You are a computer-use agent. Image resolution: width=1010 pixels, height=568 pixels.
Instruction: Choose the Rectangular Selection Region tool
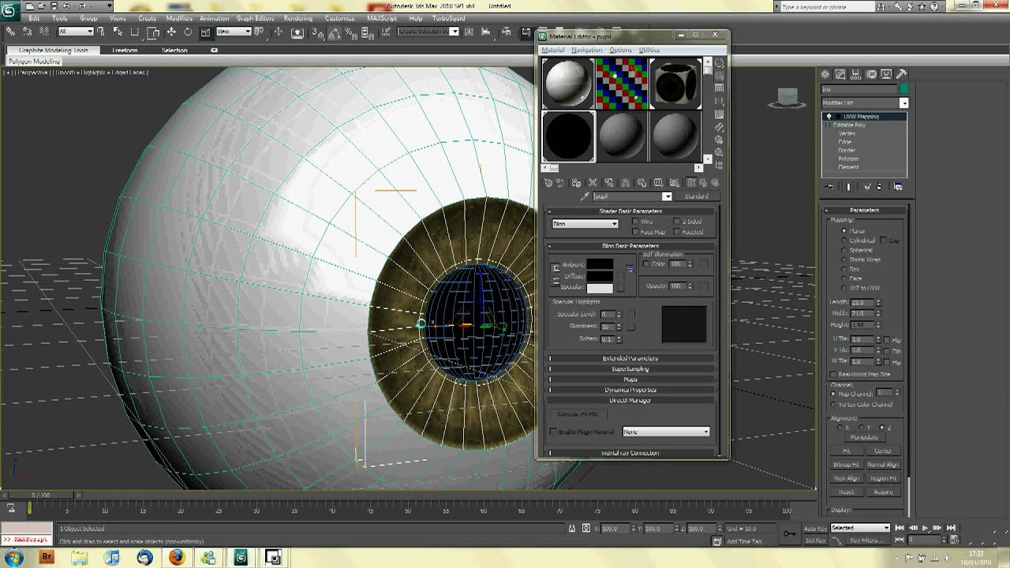click(135, 32)
